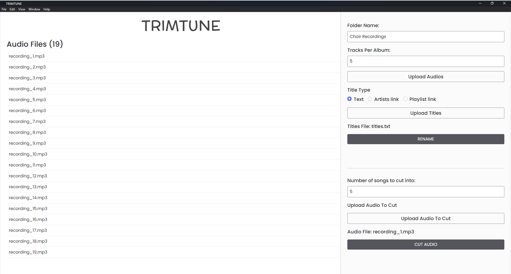The width and height of the screenshot is (511, 274).
Task: Click the TRIMTUNE app icon in title bar
Action: tap(2, 3)
